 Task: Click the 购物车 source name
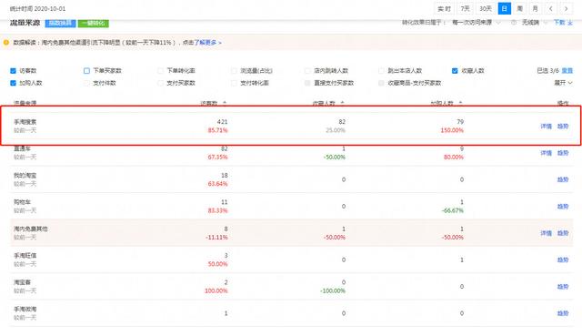(22, 202)
